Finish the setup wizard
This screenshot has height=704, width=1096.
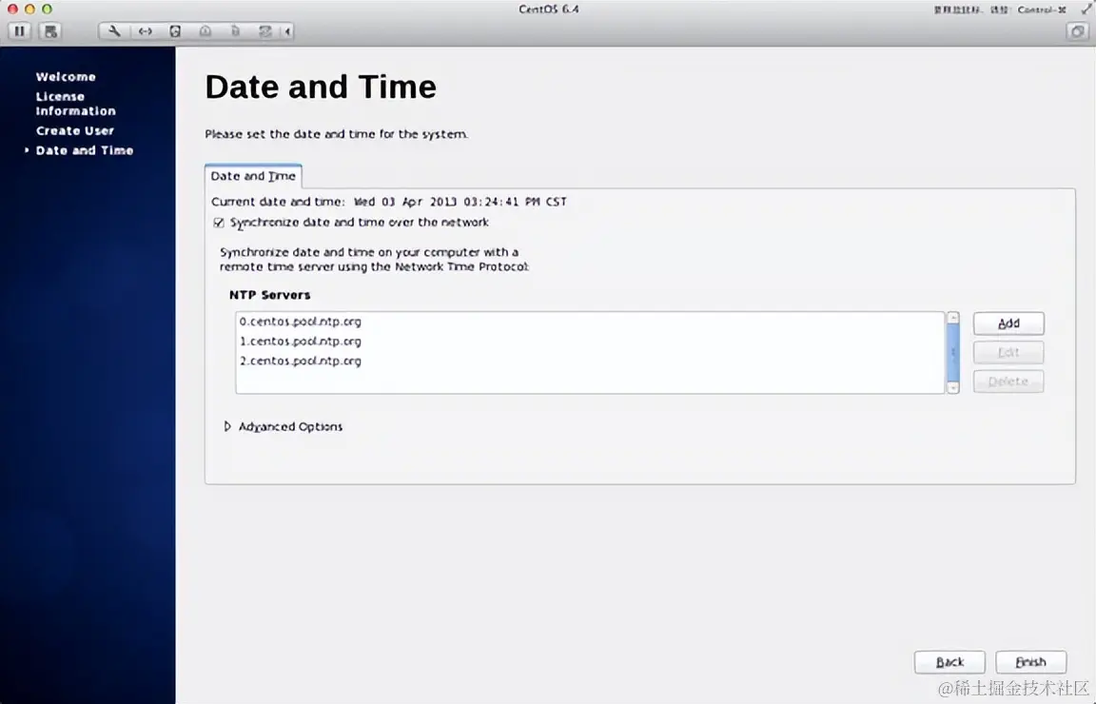click(1031, 661)
